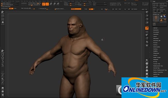Toggle the orange Colorize button
Viewport: 168px width, 98px height.
click(x=76, y=9)
